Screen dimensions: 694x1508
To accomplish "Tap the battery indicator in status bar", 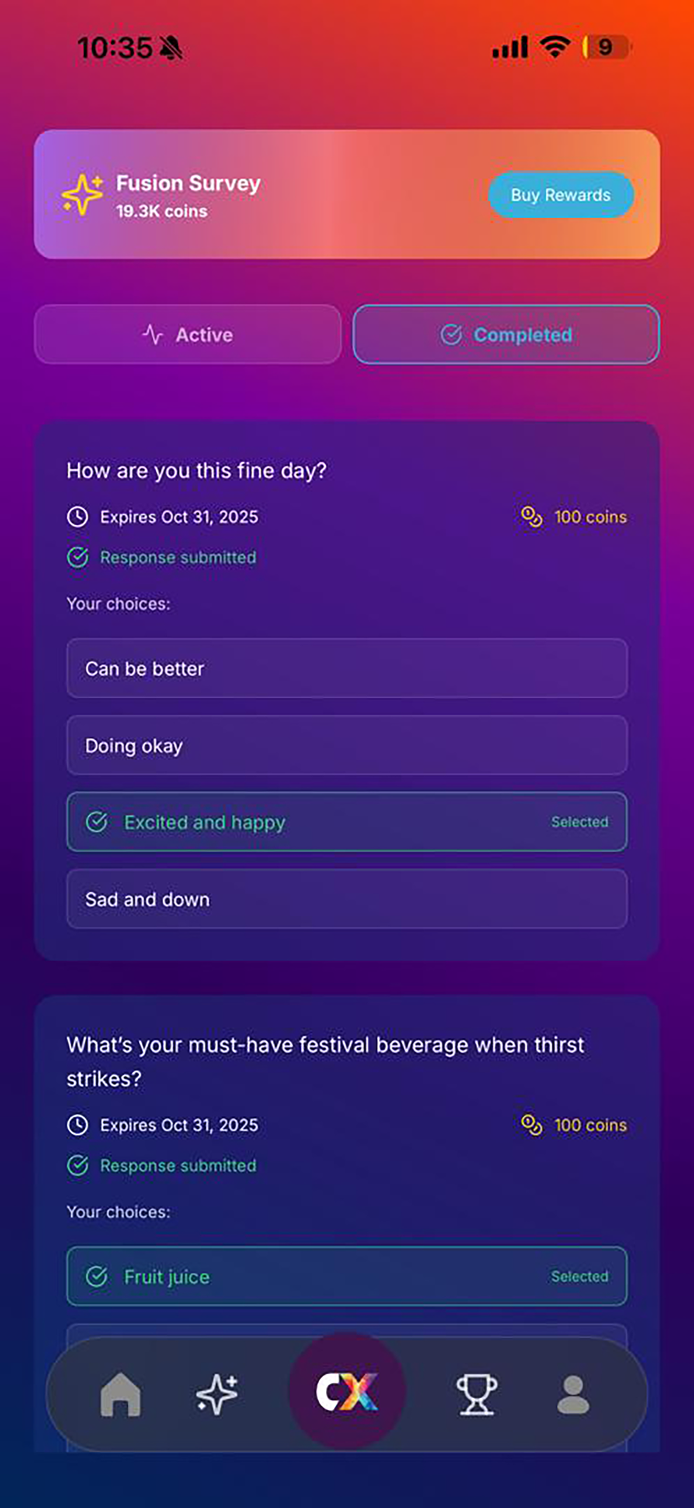I will pyautogui.click(x=606, y=47).
